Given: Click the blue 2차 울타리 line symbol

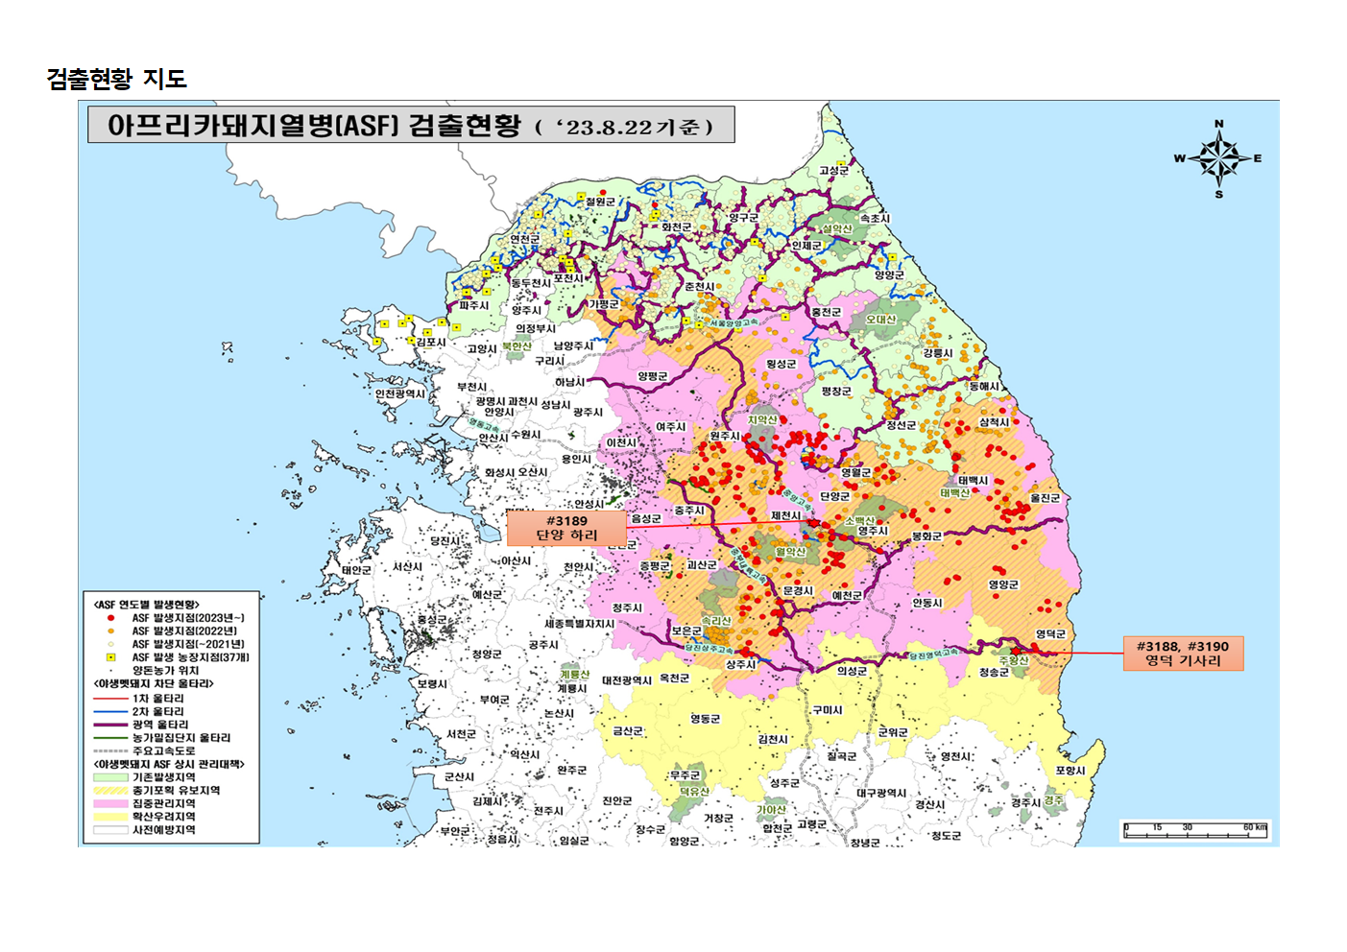Looking at the screenshot, I should point(110,712).
